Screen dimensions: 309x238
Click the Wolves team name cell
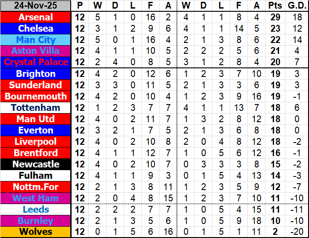[36, 232]
